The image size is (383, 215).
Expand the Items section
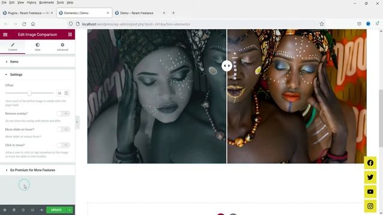click(x=37, y=62)
